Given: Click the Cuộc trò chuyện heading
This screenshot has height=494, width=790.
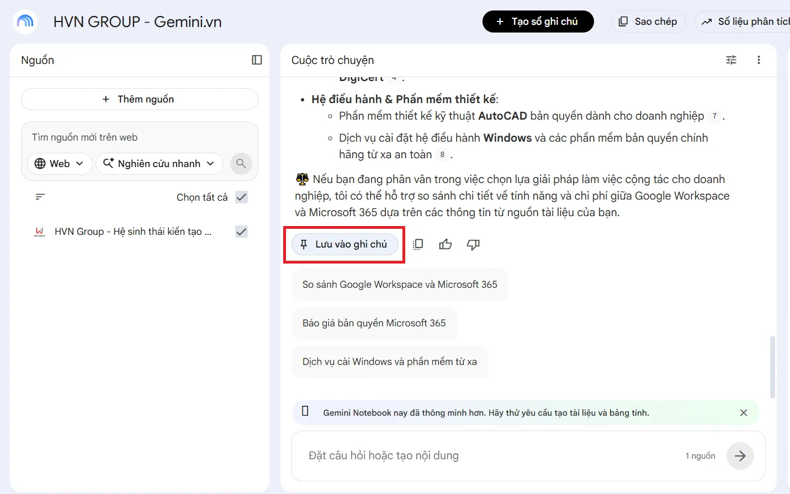Looking at the screenshot, I should pyautogui.click(x=332, y=60).
